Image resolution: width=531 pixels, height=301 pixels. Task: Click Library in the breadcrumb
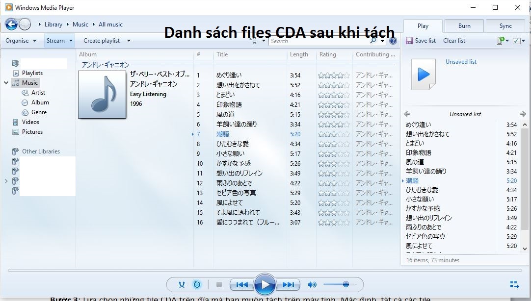[53, 25]
